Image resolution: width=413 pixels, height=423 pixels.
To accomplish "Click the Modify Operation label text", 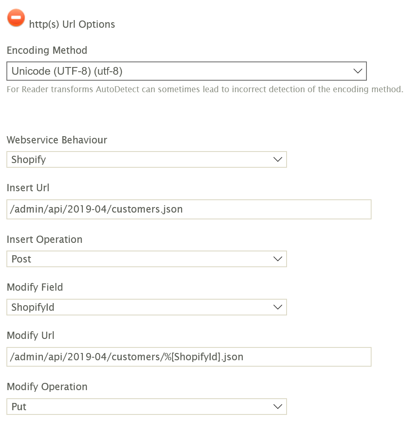I will [x=47, y=387].
